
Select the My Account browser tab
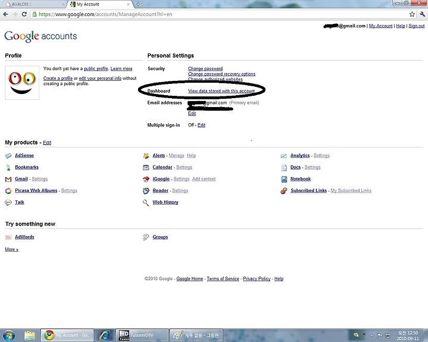pos(100,4)
